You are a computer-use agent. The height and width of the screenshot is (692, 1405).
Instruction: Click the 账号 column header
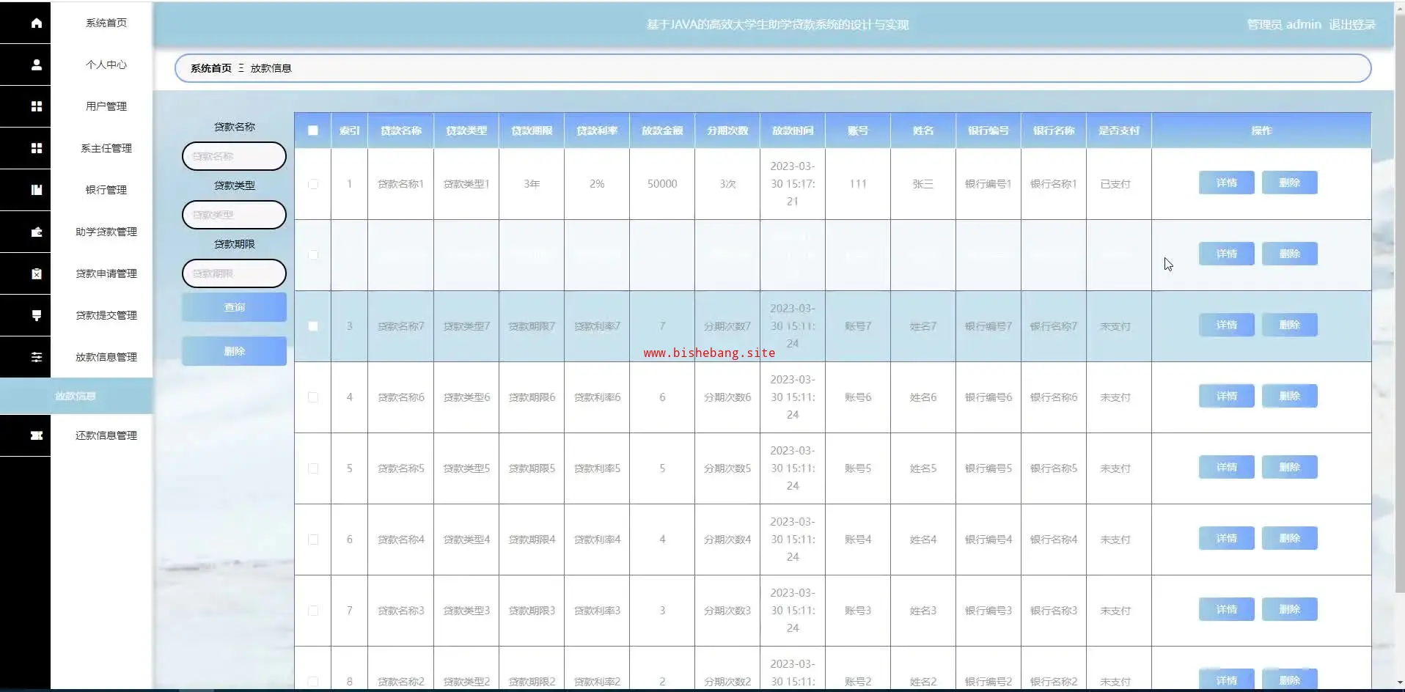pos(858,130)
